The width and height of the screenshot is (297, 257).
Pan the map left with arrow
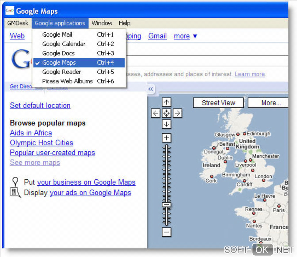click(156, 113)
